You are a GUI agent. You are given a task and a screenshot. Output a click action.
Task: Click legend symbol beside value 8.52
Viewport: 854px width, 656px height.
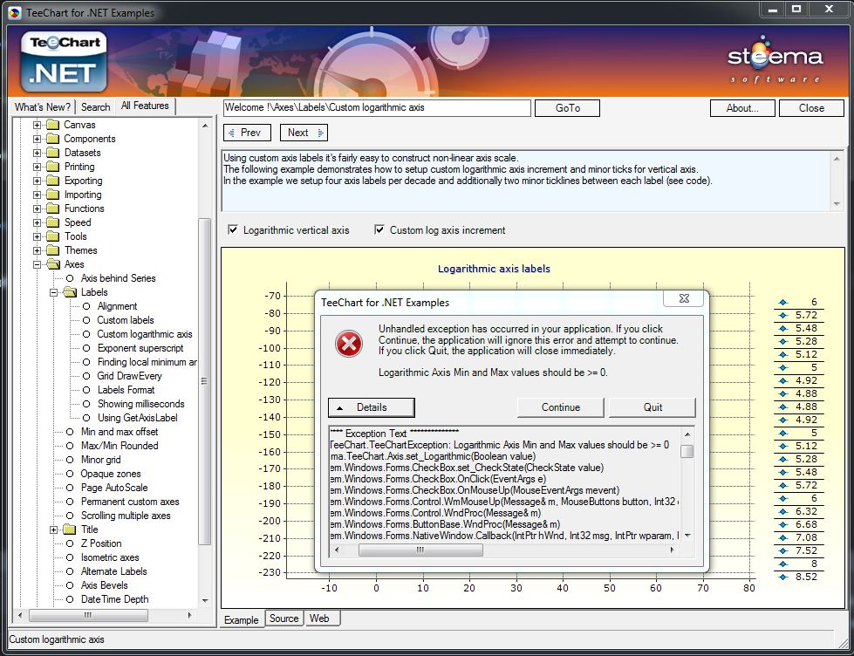click(783, 577)
